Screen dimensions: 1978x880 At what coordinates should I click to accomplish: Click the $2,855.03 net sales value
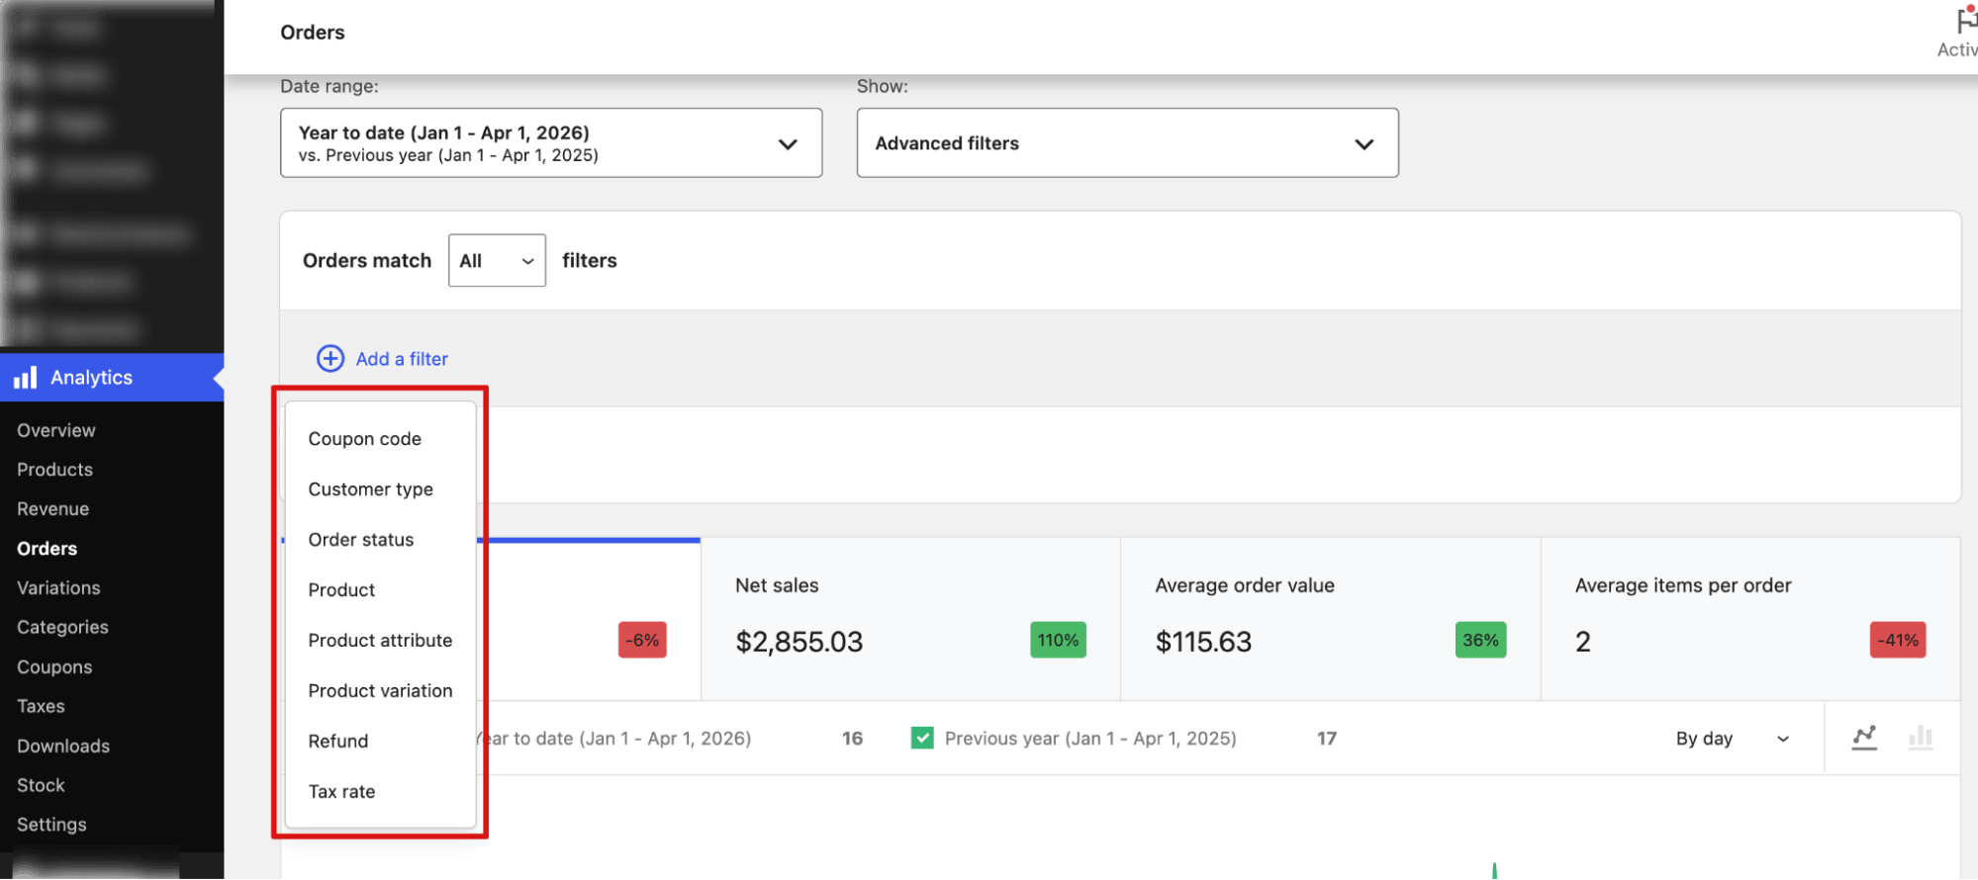click(800, 642)
